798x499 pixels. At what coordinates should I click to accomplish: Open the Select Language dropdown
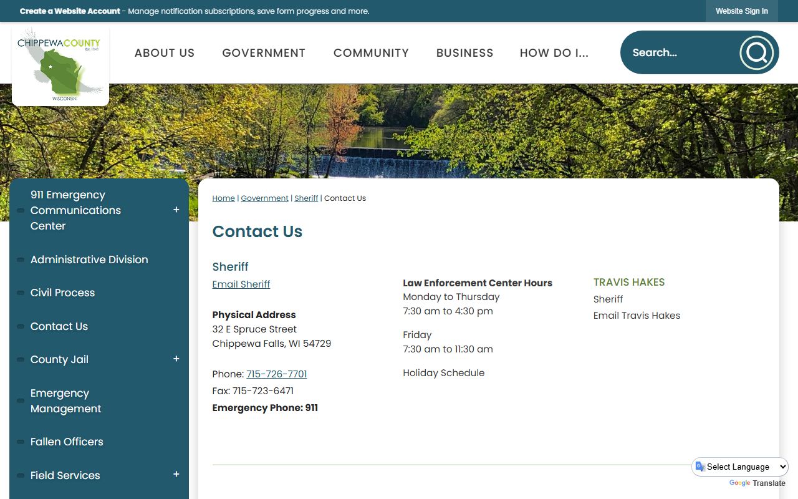tap(741, 467)
